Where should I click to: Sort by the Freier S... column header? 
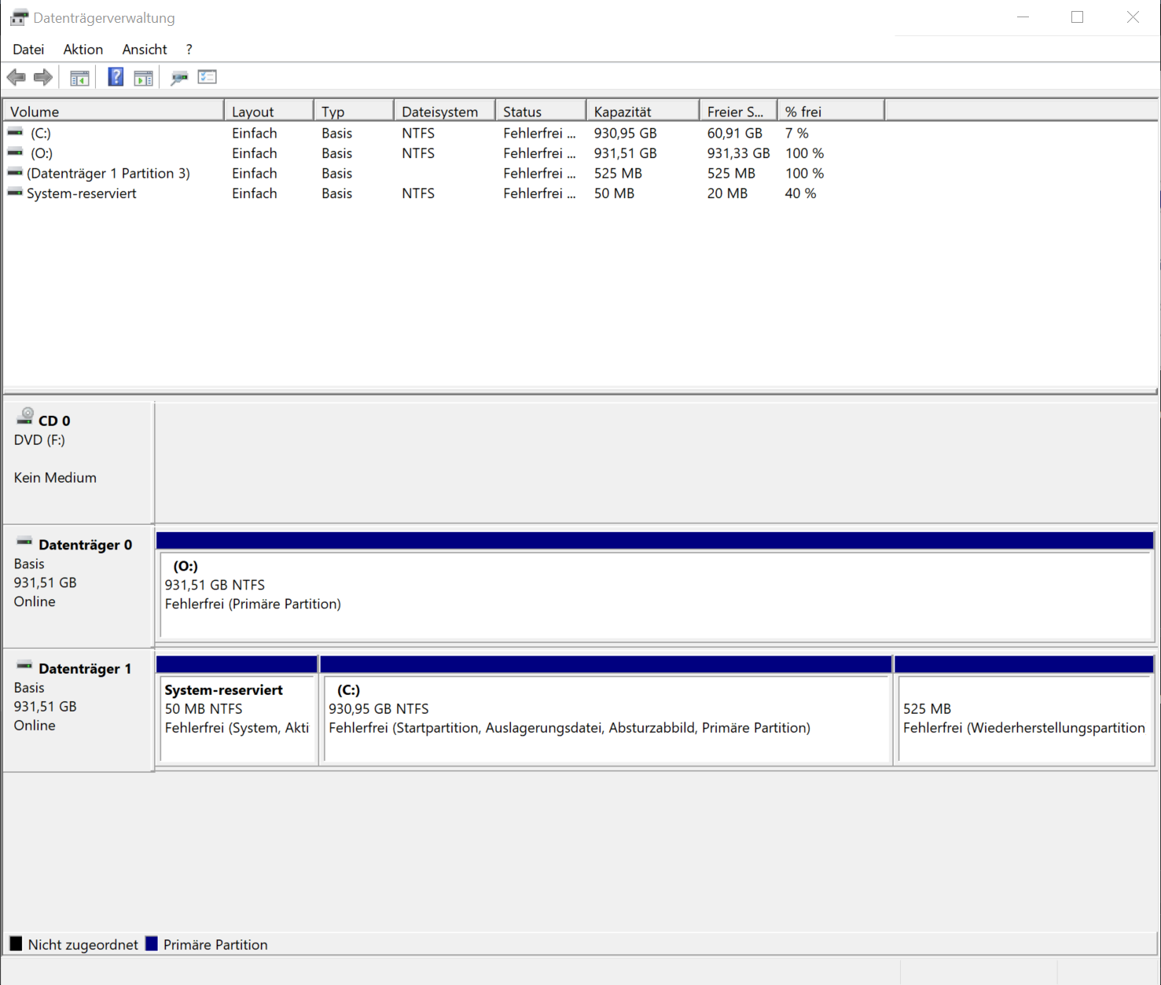coord(738,112)
